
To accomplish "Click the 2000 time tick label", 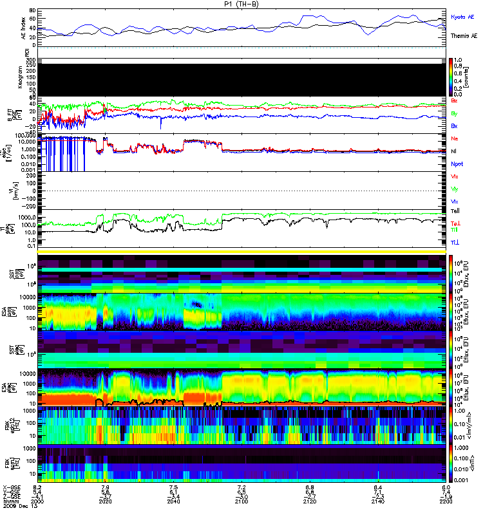I will pyautogui.click(x=37, y=501).
